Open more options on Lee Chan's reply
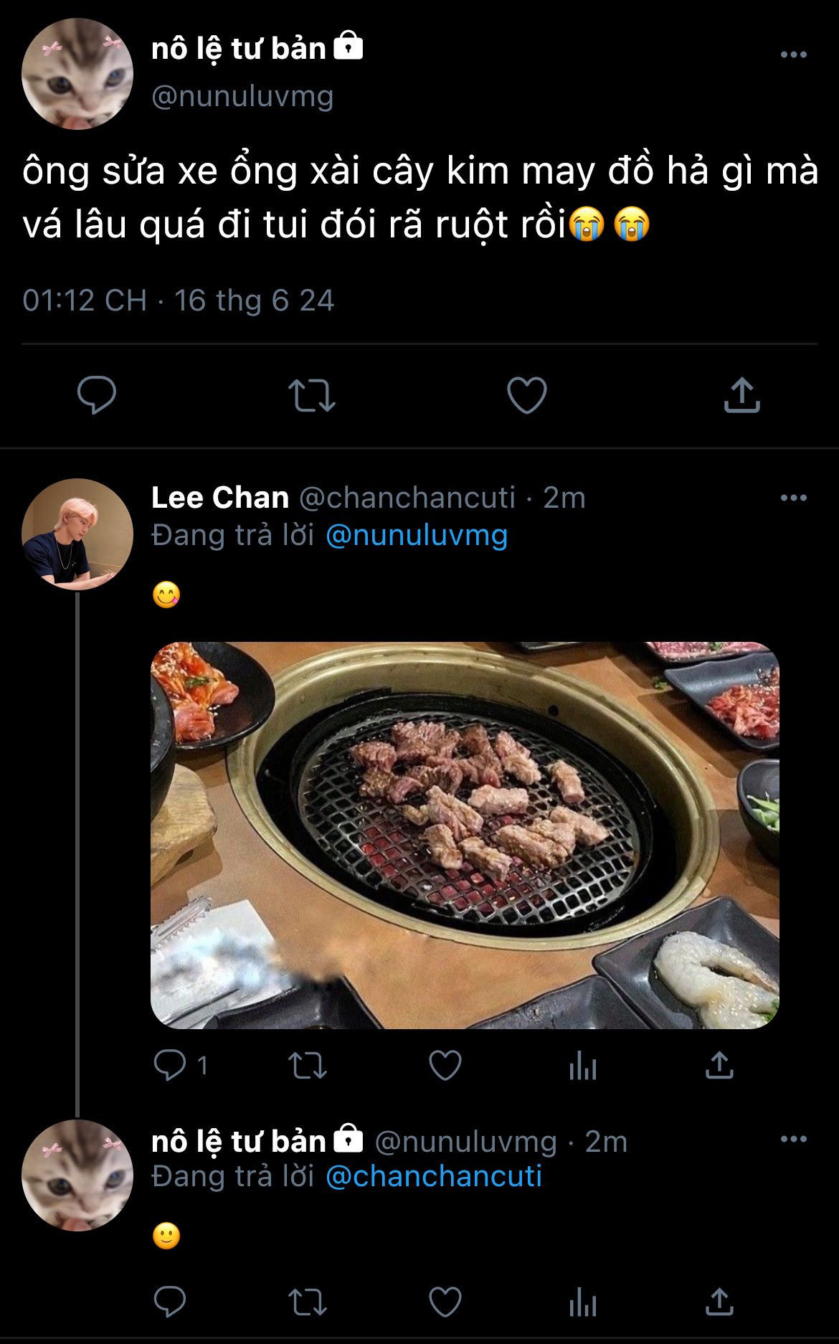 (793, 498)
